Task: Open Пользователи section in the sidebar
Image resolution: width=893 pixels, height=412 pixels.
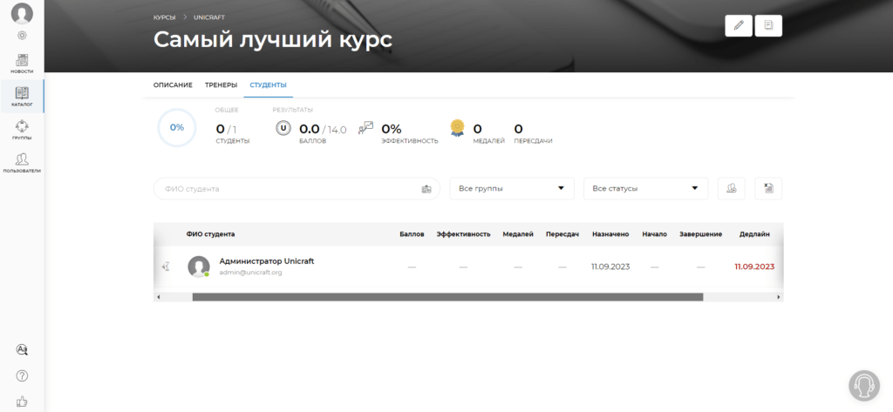Action: pos(22,163)
